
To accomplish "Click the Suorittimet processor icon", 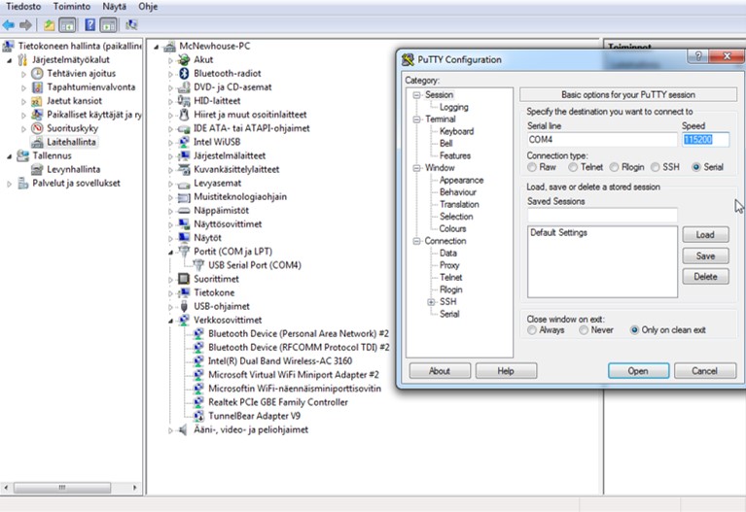I will pos(184,279).
